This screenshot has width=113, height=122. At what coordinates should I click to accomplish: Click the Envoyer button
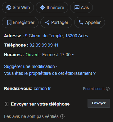click(99, 103)
